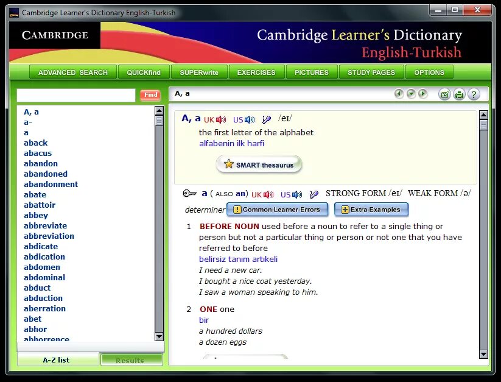This screenshot has height=382, width=501.
Task: Go back with the left arrow icon
Action: (399, 94)
